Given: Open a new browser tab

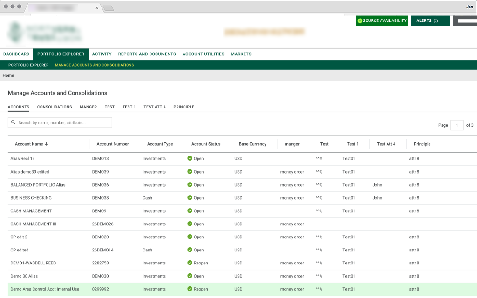Looking at the screenshot, I should tap(108, 8).
